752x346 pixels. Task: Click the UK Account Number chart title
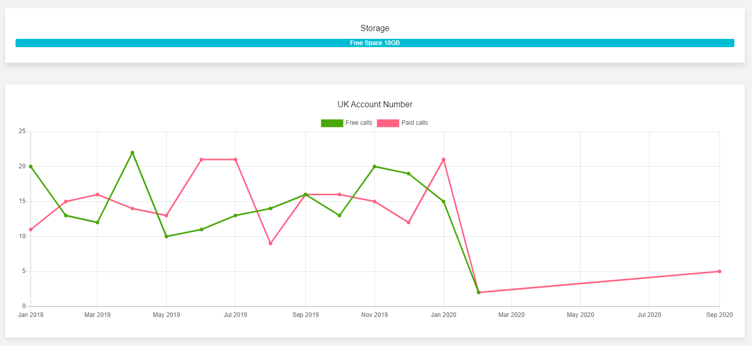pos(375,104)
